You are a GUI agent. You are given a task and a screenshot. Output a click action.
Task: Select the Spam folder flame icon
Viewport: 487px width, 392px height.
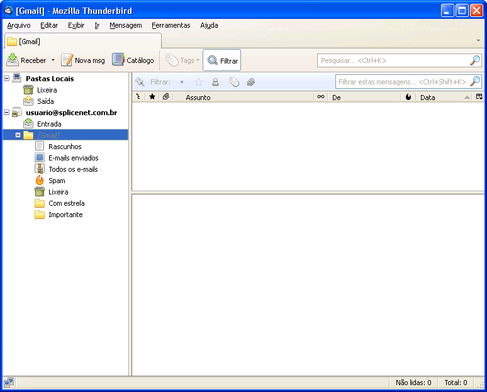pyautogui.click(x=40, y=181)
